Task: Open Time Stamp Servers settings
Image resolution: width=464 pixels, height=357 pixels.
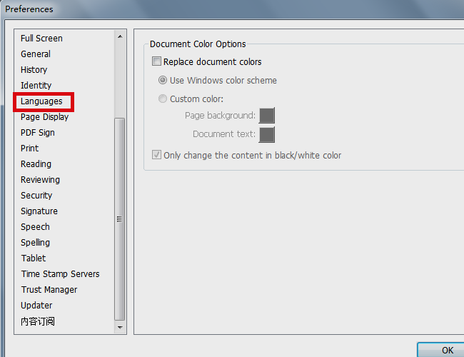Action: pyautogui.click(x=60, y=274)
